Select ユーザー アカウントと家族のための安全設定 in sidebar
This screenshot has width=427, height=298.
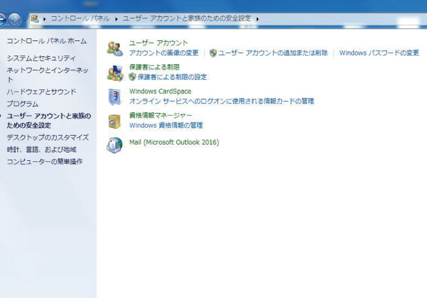[x=49, y=120]
